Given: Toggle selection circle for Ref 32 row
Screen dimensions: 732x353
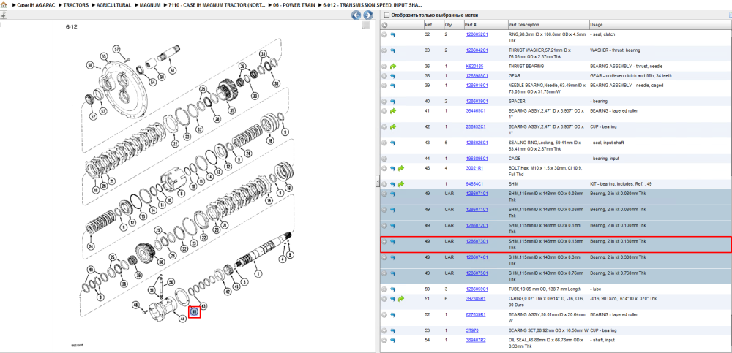Looking at the screenshot, I should 384,34.
